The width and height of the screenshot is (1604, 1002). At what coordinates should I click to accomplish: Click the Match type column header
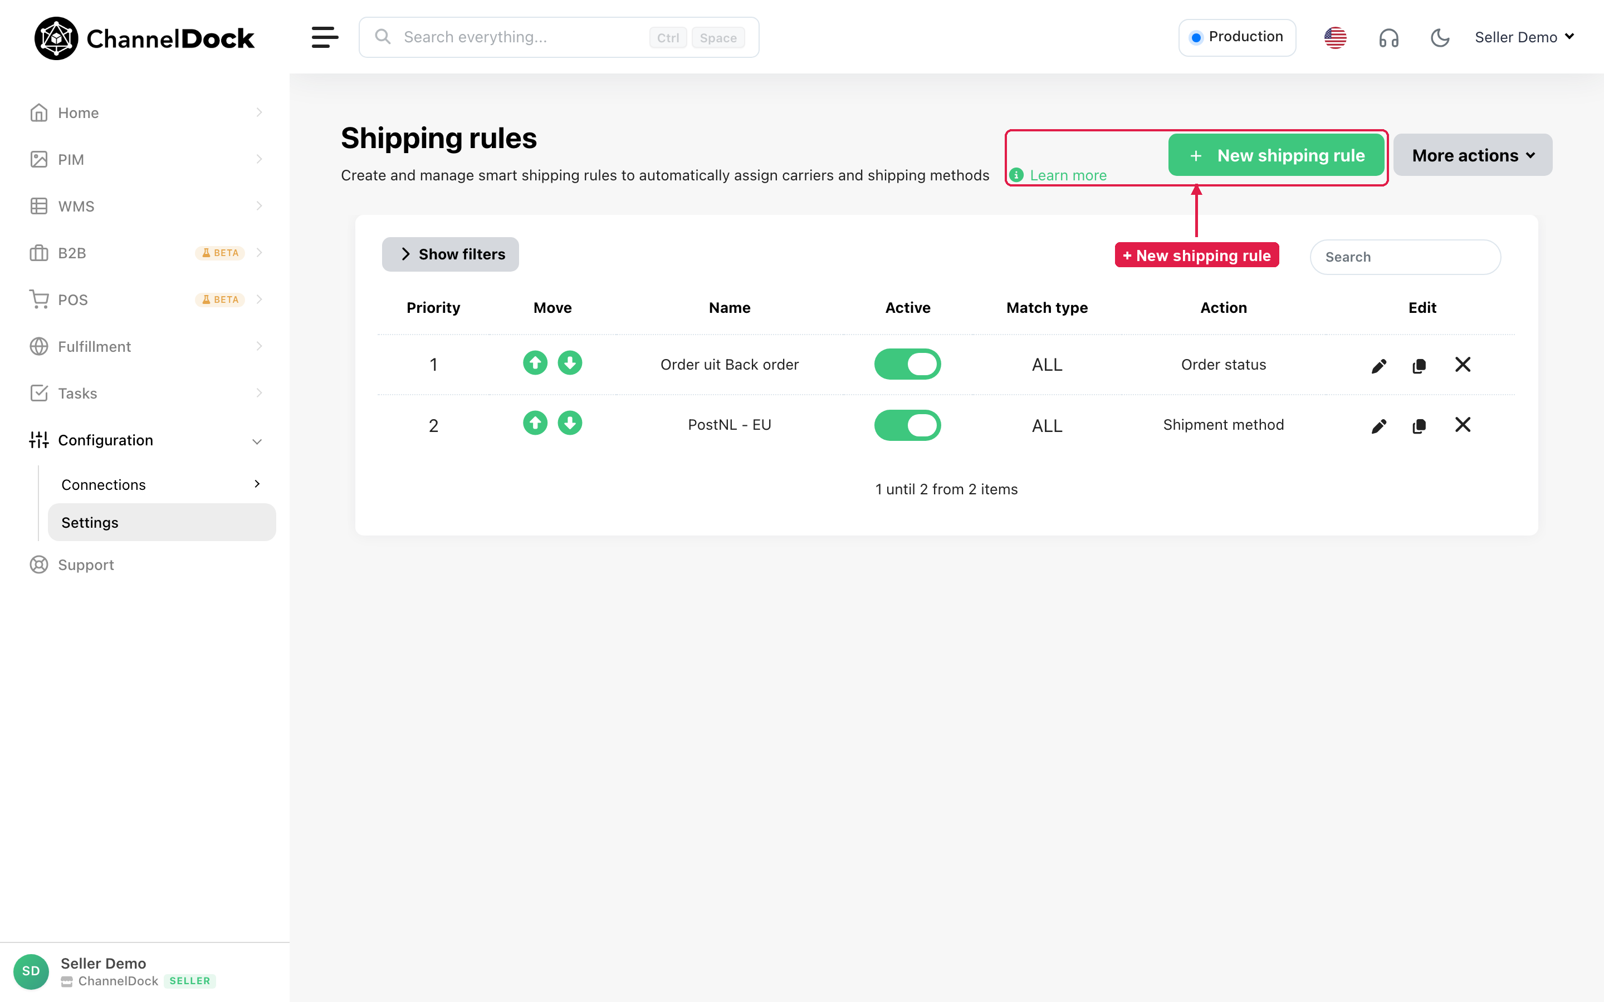1046,307
